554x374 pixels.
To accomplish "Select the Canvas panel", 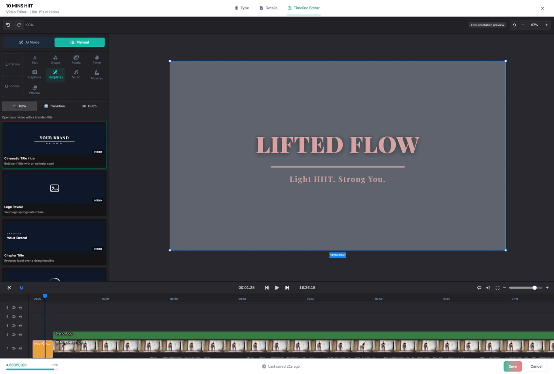I will (12, 64).
